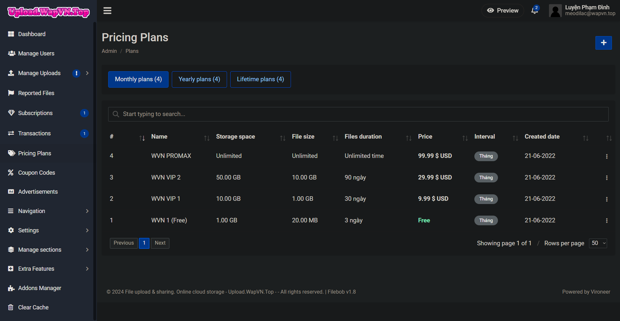Click the 29.99 $ USD price

(435, 178)
